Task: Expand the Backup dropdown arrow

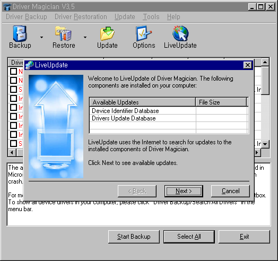Action: (42, 37)
